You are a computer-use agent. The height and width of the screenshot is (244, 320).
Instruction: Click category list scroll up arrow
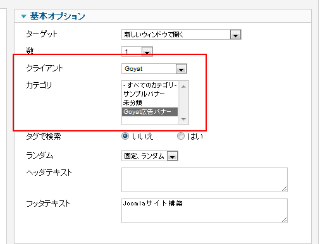[x=183, y=87]
